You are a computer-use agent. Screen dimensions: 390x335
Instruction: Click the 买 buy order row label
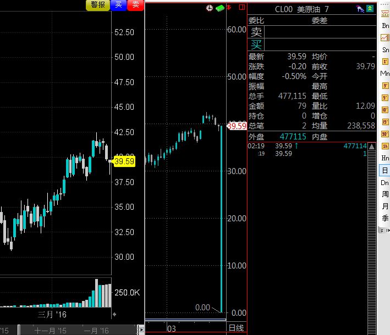[x=256, y=44]
